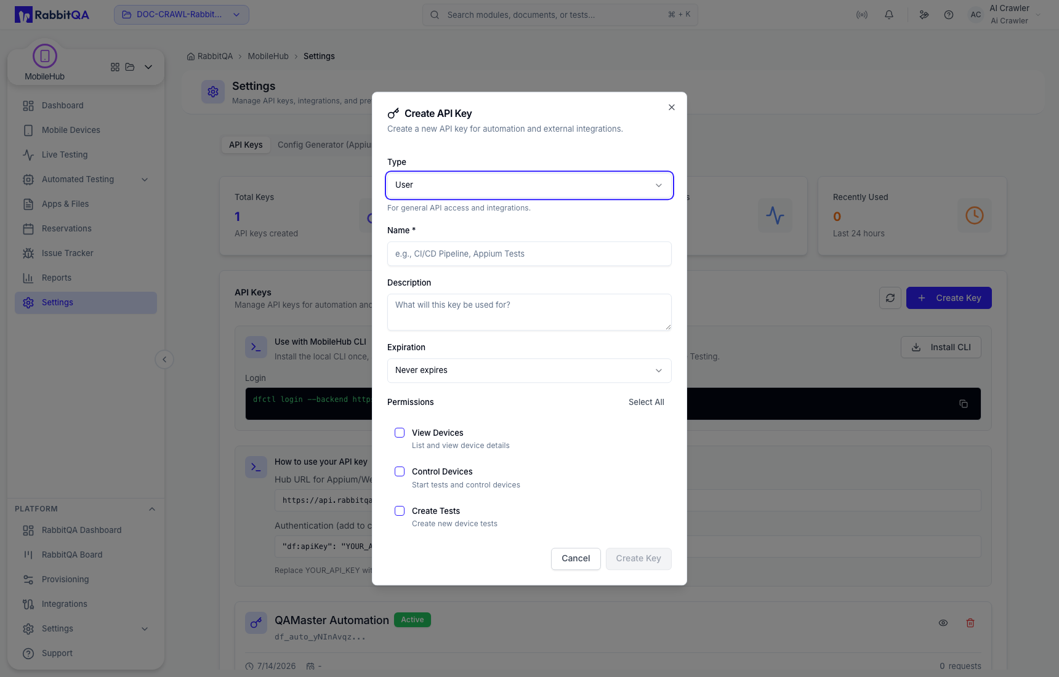Open Reservations page
1059x677 pixels.
(86, 228)
